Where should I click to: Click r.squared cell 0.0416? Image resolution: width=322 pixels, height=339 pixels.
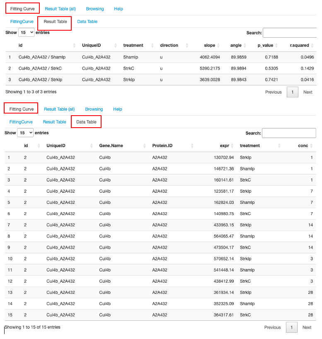(x=307, y=80)
